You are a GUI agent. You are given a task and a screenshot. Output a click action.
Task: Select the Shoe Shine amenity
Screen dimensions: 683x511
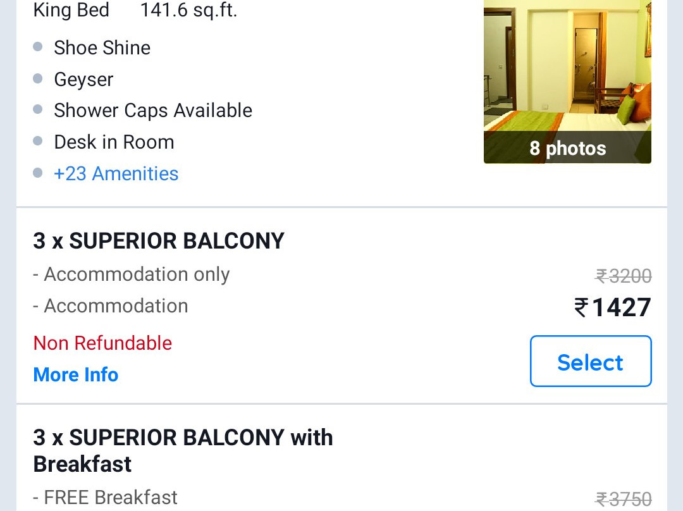(102, 47)
